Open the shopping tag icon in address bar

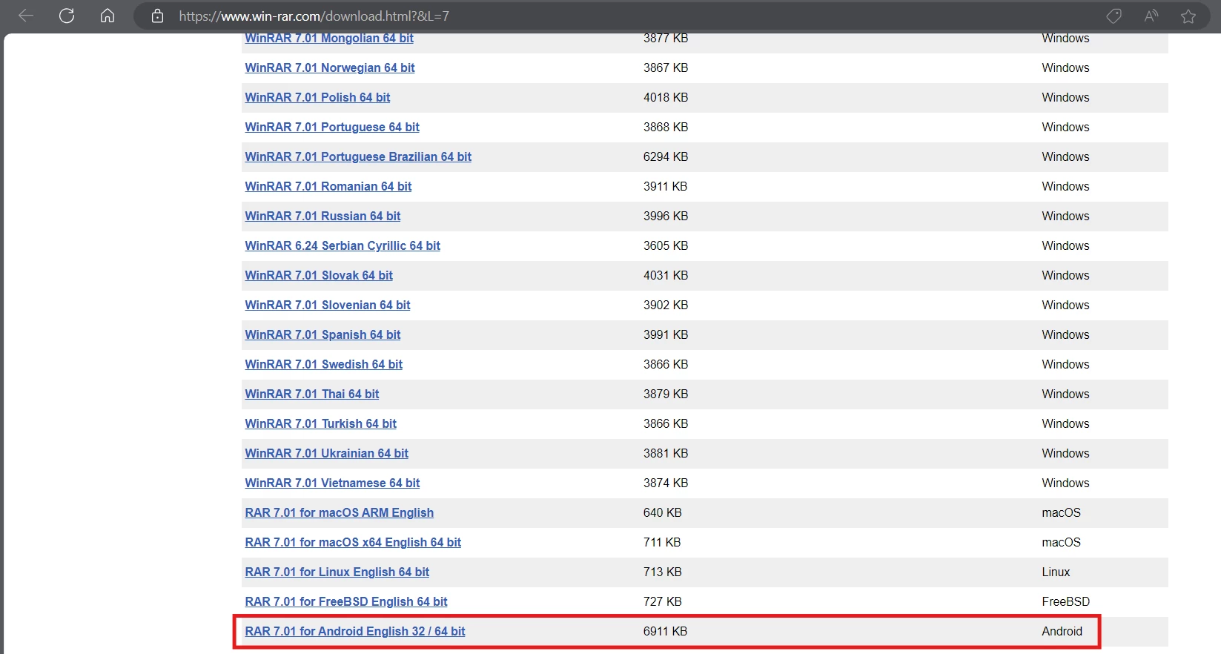click(1114, 16)
